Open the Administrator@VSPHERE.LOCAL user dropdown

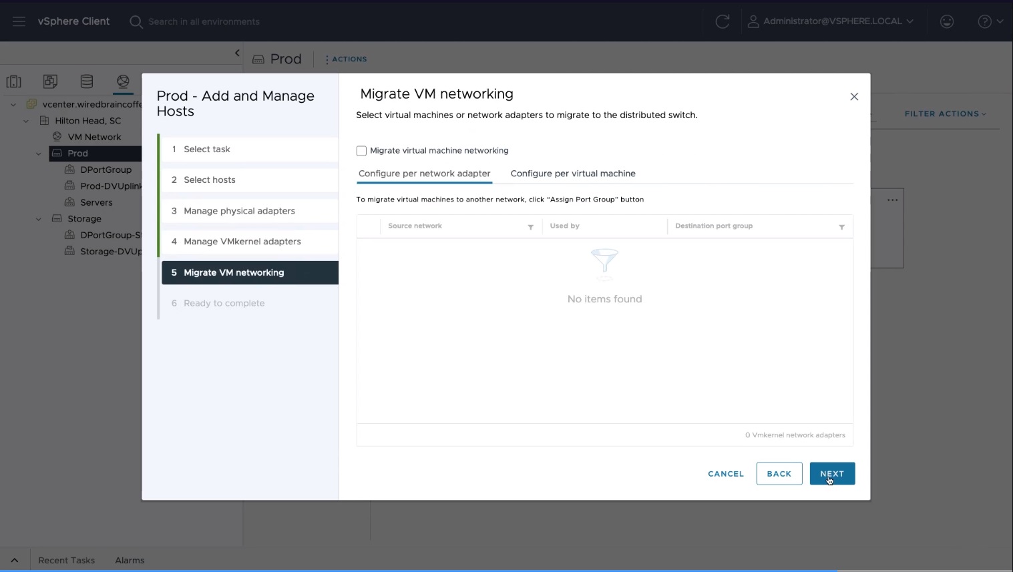click(x=831, y=21)
